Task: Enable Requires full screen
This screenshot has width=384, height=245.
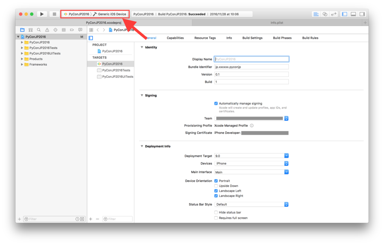Action: 216,218
